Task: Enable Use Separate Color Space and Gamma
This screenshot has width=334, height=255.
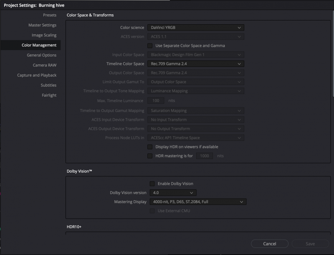Action: pyautogui.click(x=150, y=46)
